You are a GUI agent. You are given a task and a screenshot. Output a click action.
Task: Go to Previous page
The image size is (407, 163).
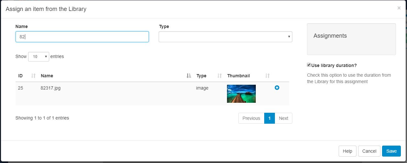(x=251, y=118)
